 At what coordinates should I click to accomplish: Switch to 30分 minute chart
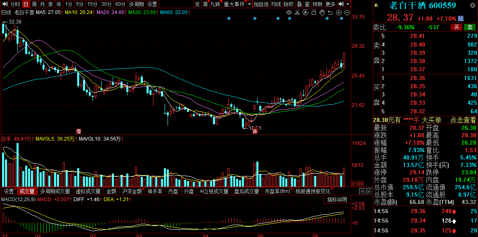coord(106,4)
